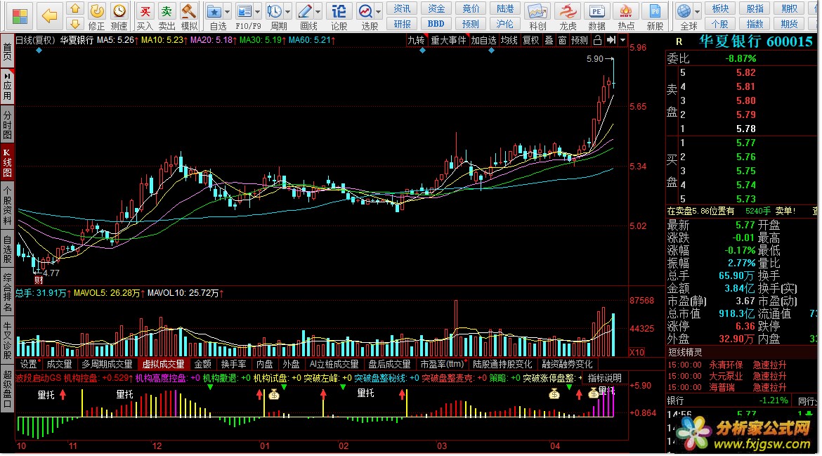Image resolution: width=822 pixels, height=456 pixels.
Task: Open the 论股 stock discussion icon
Action: 339,17
